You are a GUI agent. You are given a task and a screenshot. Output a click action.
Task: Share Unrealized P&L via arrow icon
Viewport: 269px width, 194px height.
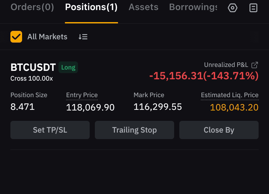click(255, 65)
